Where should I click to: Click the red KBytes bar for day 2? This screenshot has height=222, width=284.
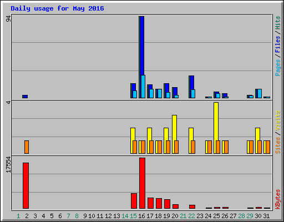point(26,185)
